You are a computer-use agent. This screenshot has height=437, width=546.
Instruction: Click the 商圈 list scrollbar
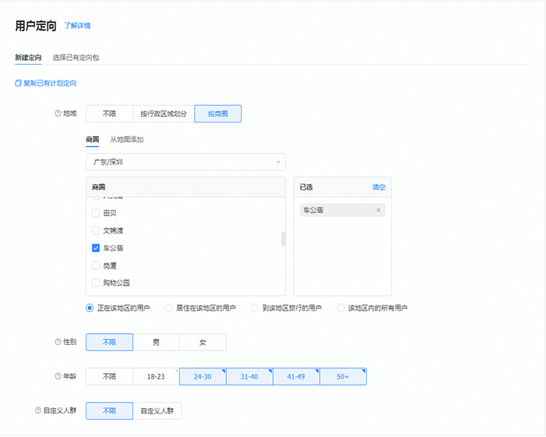point(283,239)
